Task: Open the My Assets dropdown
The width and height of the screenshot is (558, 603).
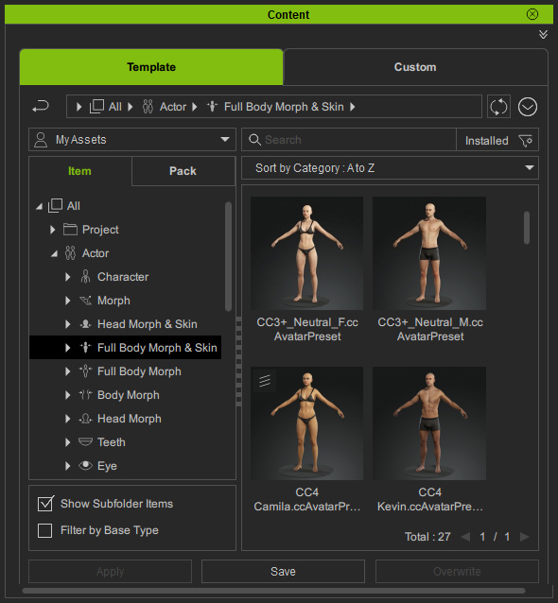Action: coord(132,140)
